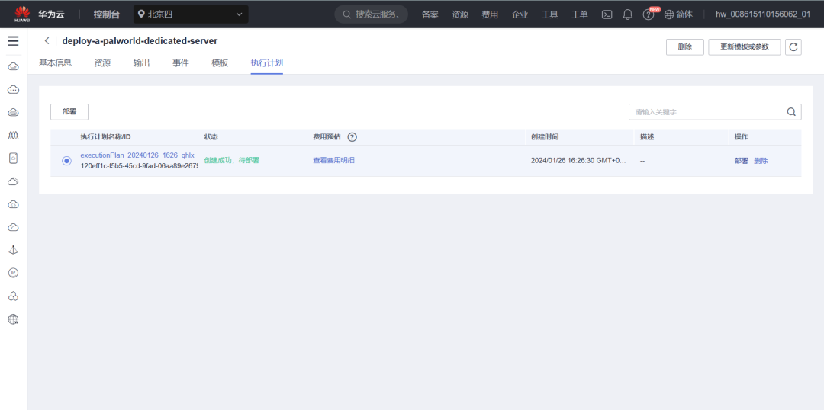Click the 删除 button at the top right
The width and height of the screenshot is (824, 410).
coord(684,47)
